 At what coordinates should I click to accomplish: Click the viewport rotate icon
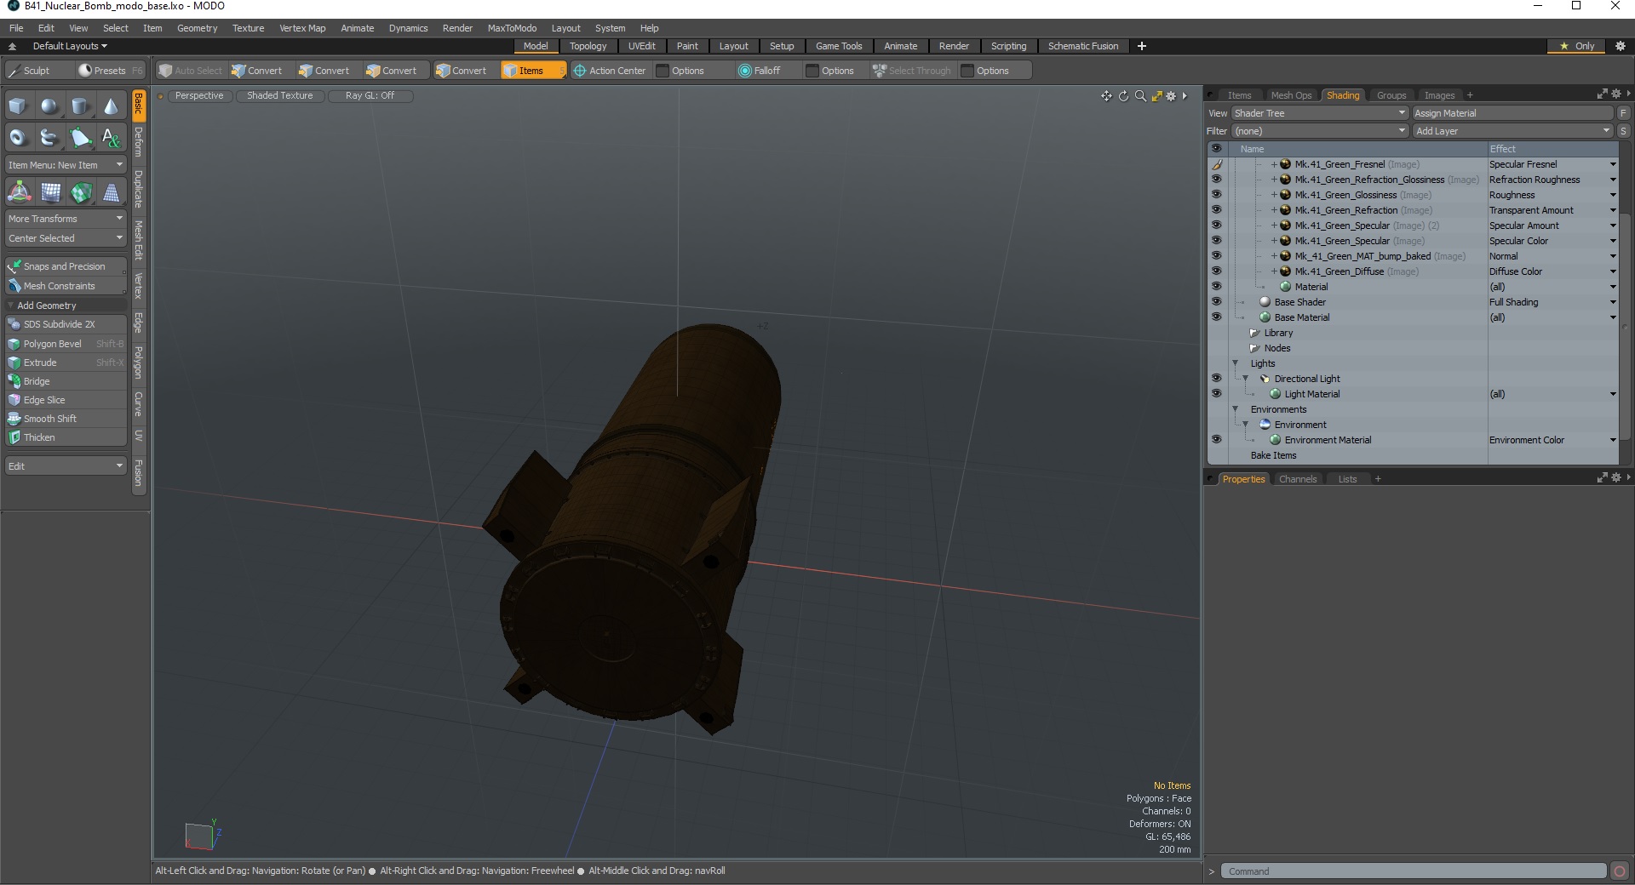pos(1123,96)
